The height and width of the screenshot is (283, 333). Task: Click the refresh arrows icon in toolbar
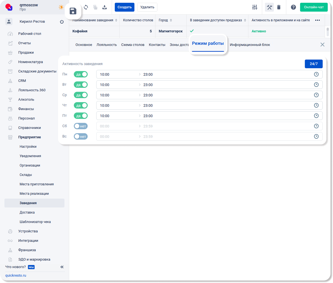pos(86,7)
